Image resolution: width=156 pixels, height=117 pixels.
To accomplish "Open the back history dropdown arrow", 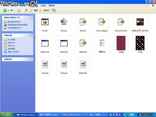I will pyautogui.click(x=15, y=10).
